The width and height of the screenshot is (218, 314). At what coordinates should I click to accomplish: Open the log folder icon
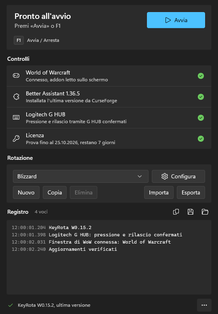point(205,212)
